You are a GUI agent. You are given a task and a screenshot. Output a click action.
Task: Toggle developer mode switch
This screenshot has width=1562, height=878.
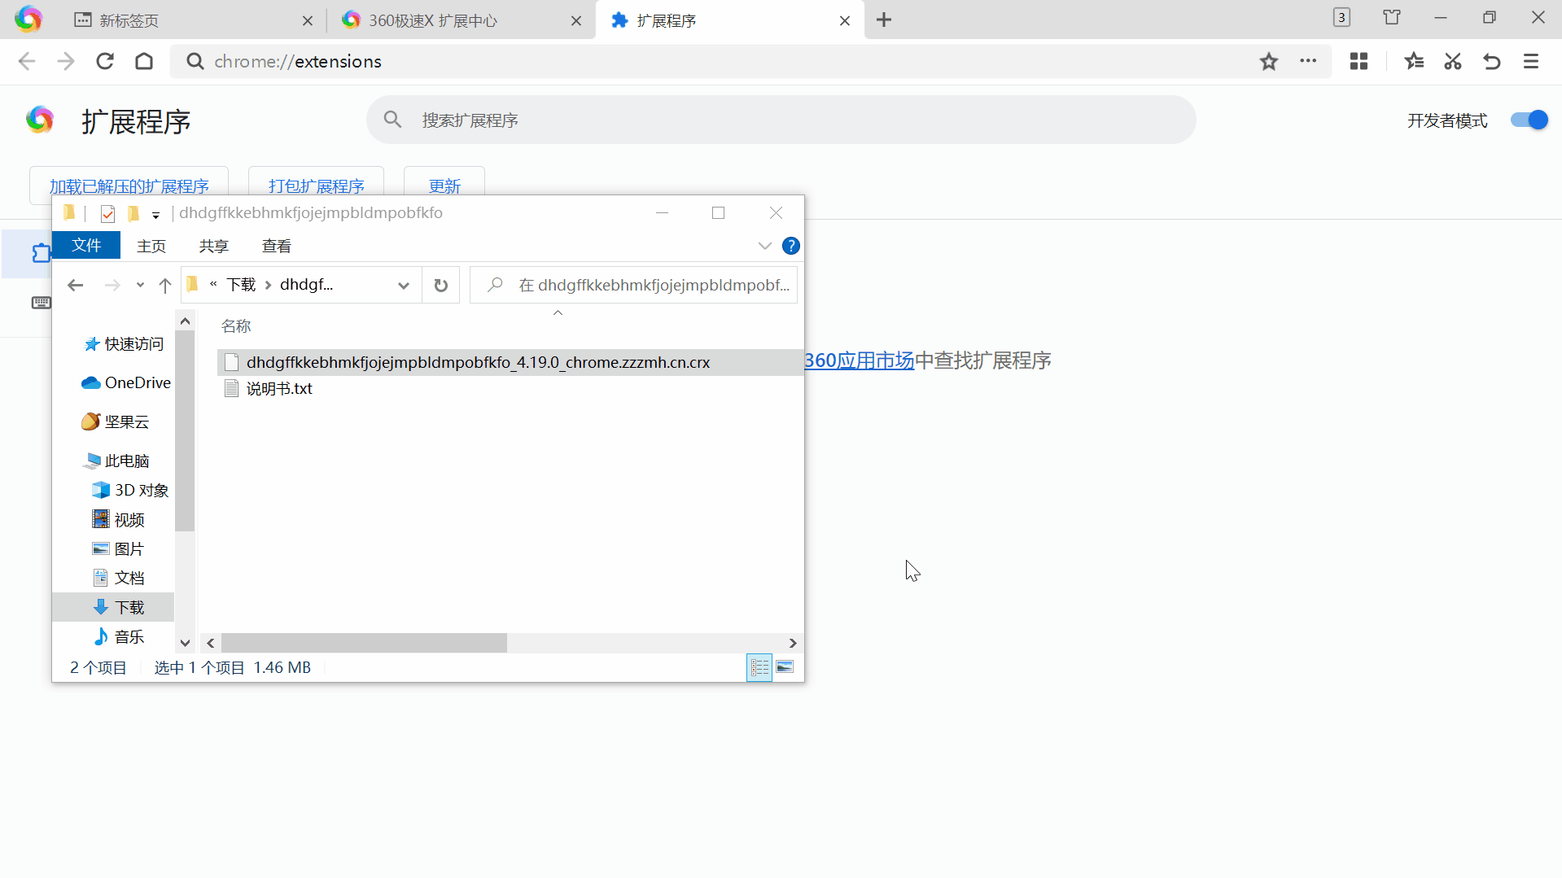tap(1529, 120)
